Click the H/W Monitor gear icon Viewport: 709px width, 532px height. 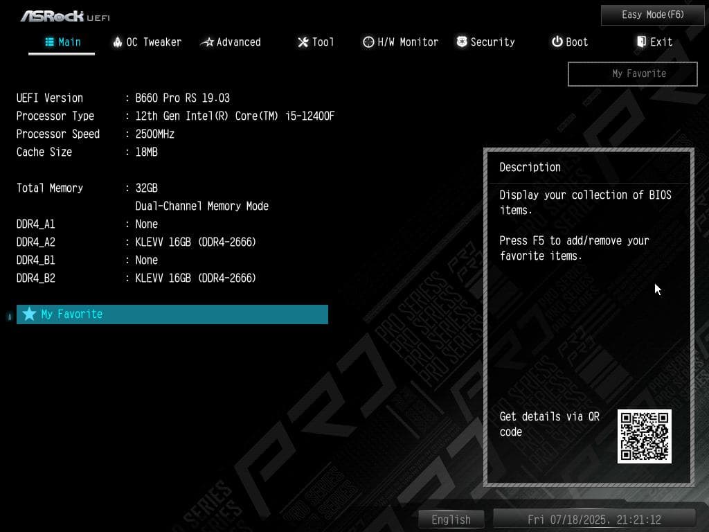point(368,42)
